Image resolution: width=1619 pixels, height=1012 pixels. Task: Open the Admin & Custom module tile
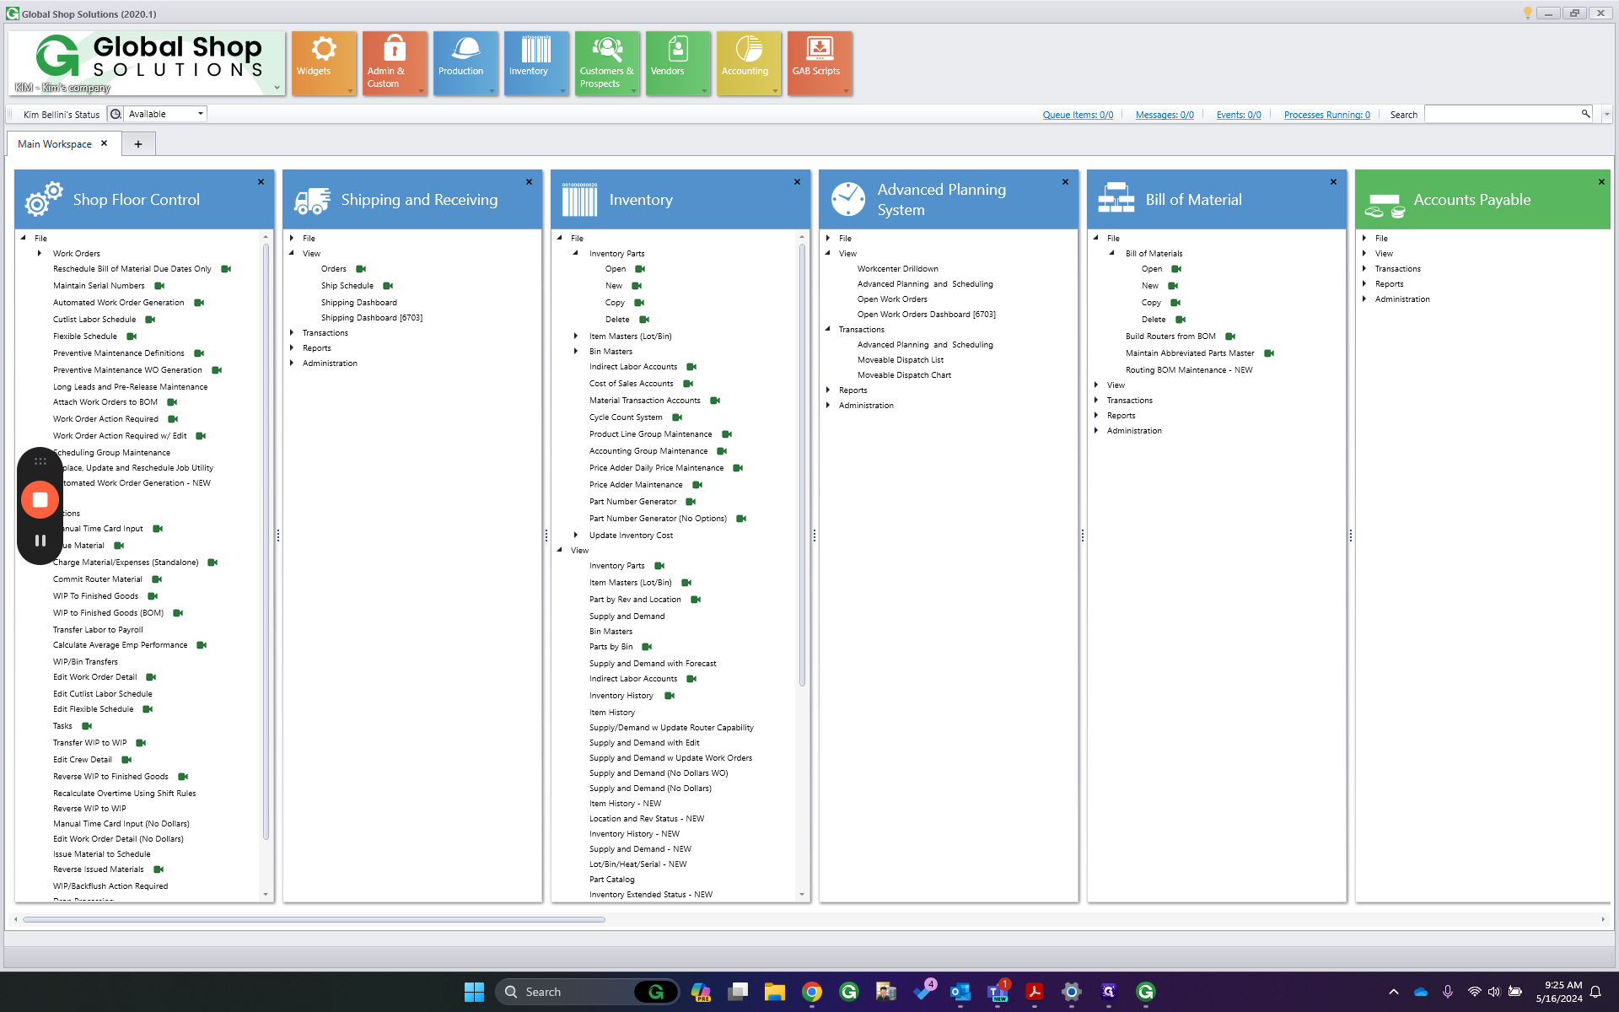tap(395, 63)
